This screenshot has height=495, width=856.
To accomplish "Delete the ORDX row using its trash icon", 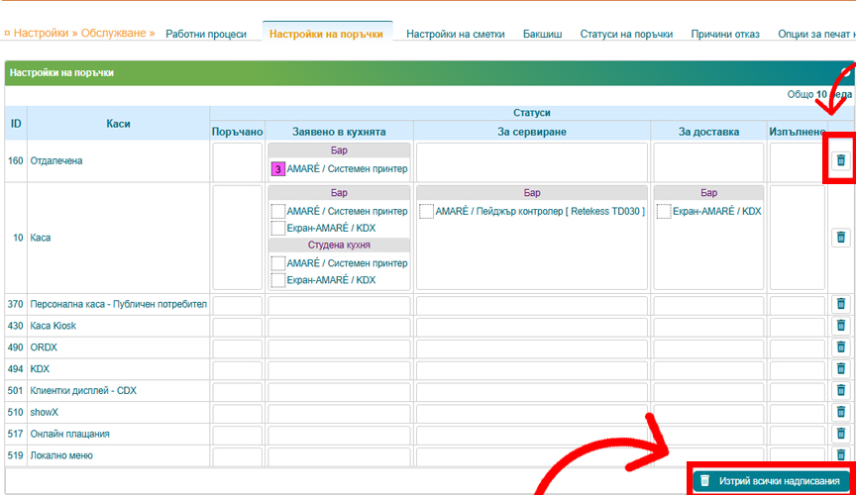I will point(840,347).
